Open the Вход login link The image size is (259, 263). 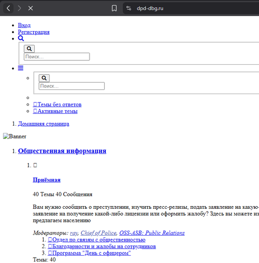pyautogui.click(x=24, y=25)
